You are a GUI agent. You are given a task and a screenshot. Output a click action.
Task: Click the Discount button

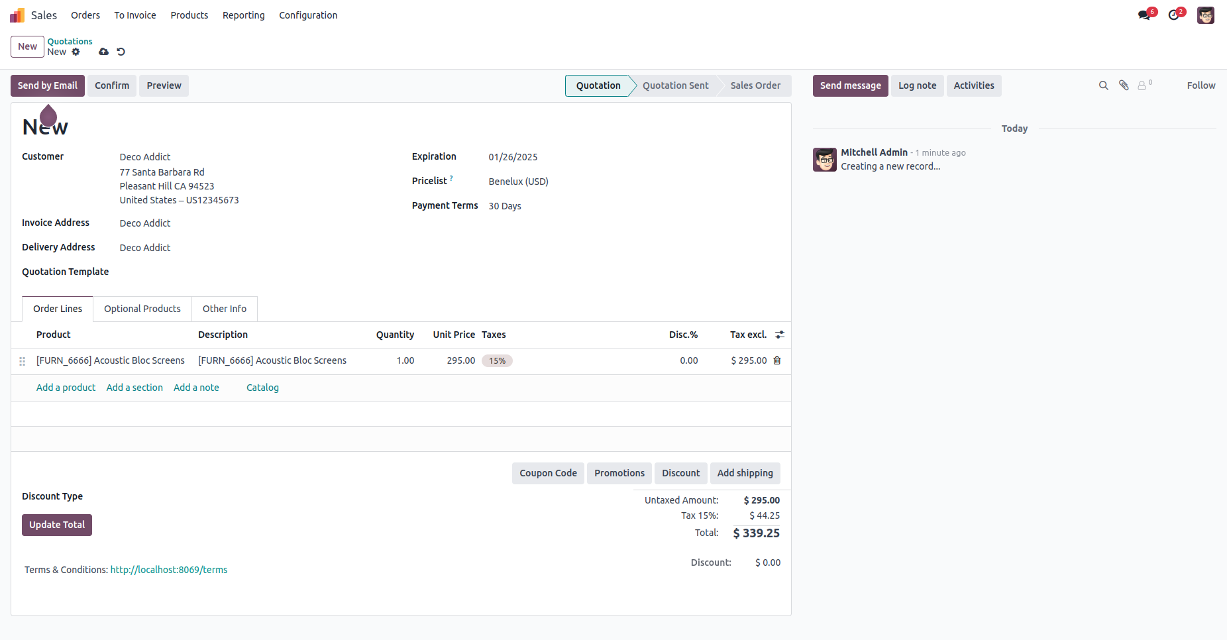click(x=681, y=473)
